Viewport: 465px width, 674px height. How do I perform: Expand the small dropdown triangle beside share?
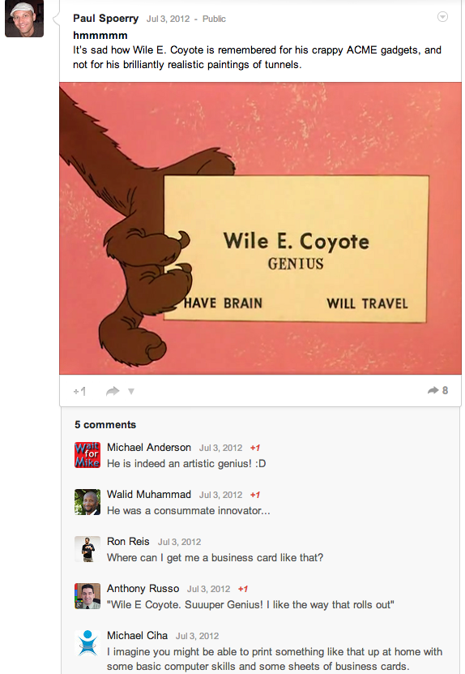pos(131,391)
